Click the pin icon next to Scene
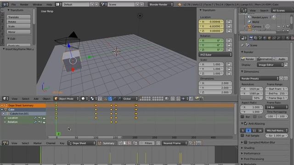 click(242, 45)
